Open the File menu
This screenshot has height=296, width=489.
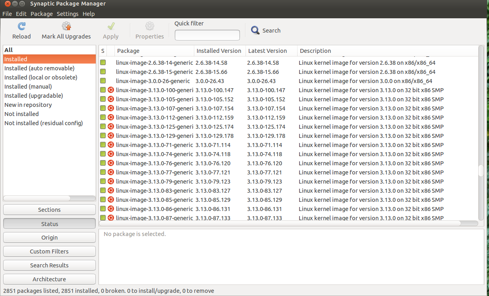tap(7, 14)
